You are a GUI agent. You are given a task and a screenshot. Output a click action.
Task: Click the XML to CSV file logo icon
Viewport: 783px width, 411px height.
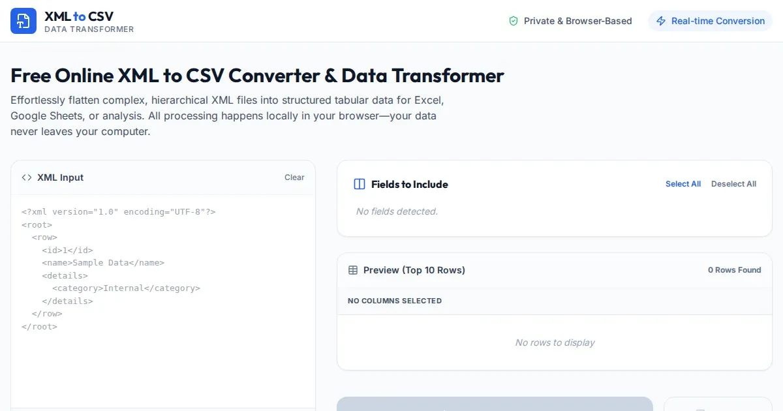(x=23, y=21)
